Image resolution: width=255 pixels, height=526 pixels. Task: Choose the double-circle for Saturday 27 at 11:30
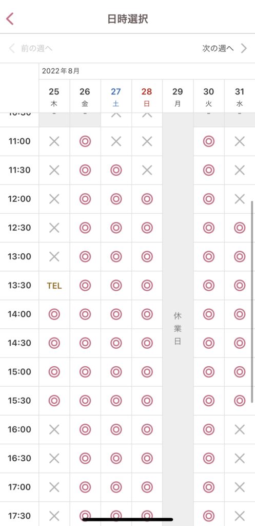tap(116, 171)
